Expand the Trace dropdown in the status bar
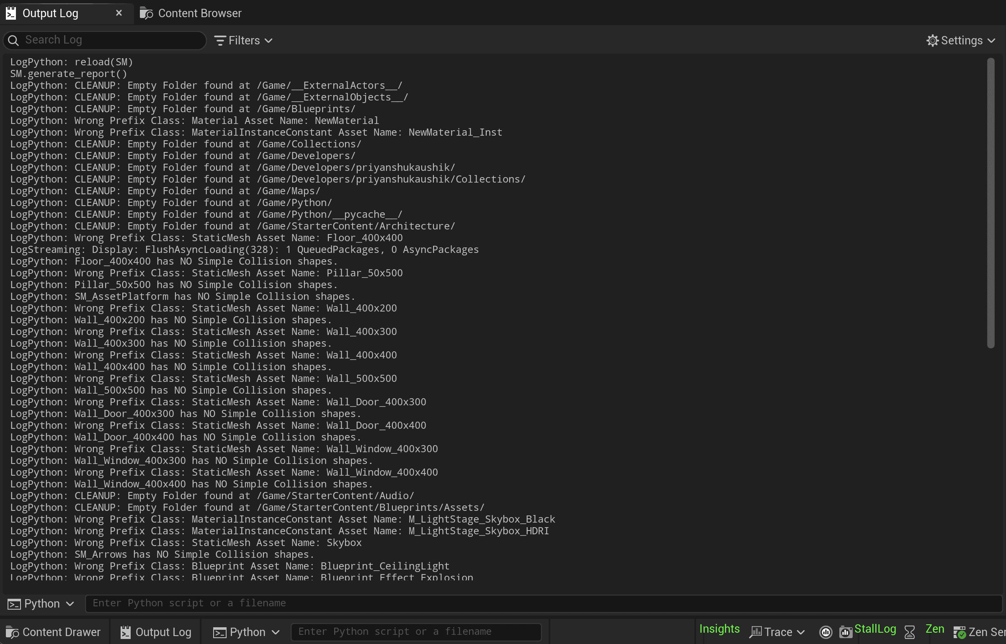 point(801,632)
